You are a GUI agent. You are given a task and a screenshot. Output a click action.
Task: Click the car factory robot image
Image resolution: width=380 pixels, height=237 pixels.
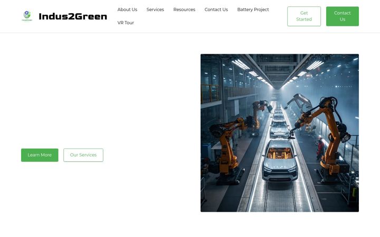[x=280, y=133]
